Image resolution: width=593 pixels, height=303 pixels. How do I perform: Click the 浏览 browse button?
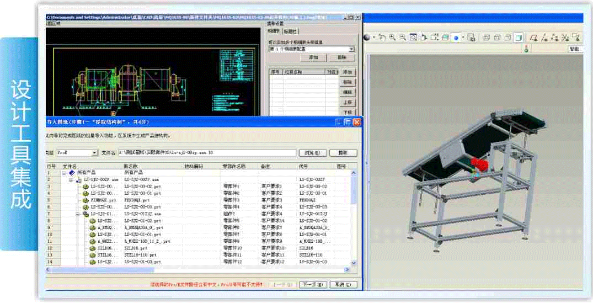point(312,153)
